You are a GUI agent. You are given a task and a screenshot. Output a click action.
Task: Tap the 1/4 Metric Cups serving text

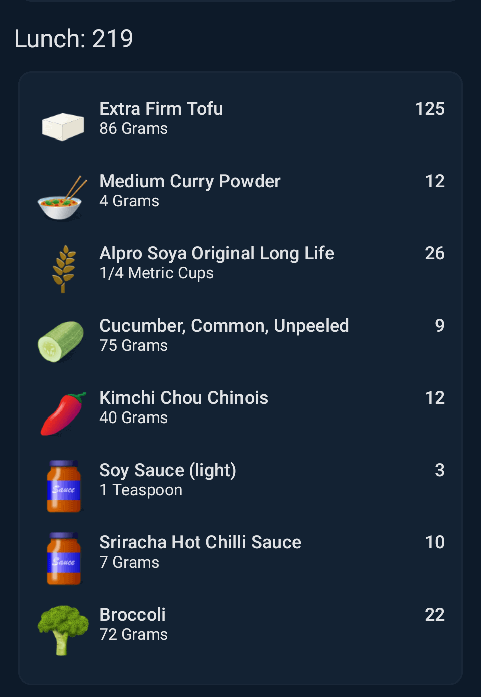pos(156,273)
